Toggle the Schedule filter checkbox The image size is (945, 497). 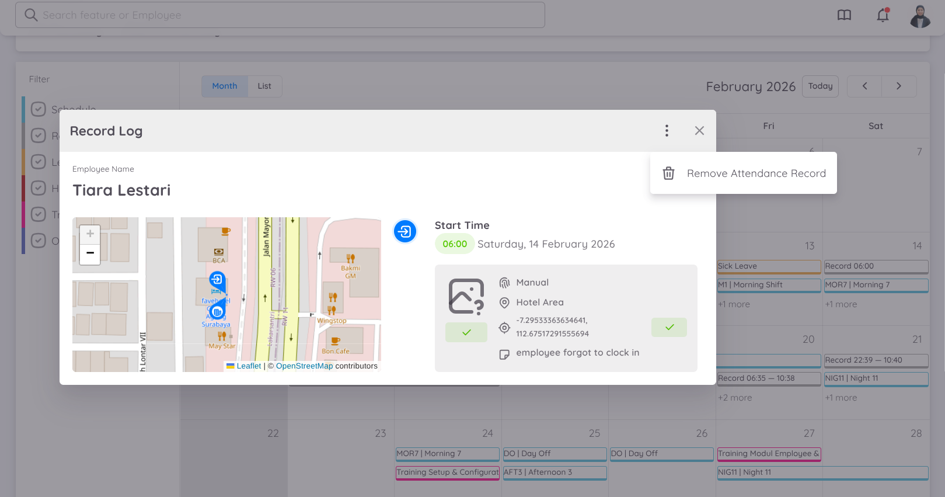39,109
